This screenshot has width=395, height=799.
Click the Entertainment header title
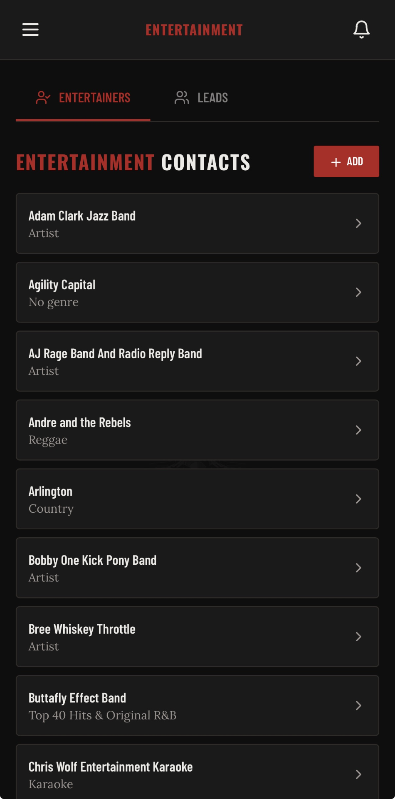coord(194,30)
